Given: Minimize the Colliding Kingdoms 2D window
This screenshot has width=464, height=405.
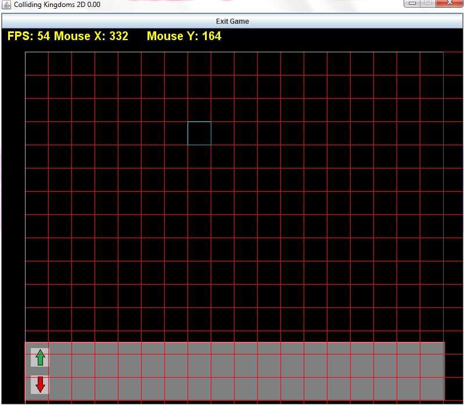Looking at the screenshot, I should (x=412, y=3).
